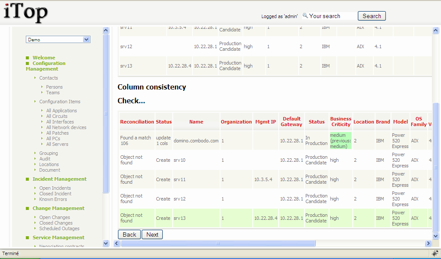This screenshot has width=441, height=259.
Task: Click the Name column header
Action: (196, 122)
